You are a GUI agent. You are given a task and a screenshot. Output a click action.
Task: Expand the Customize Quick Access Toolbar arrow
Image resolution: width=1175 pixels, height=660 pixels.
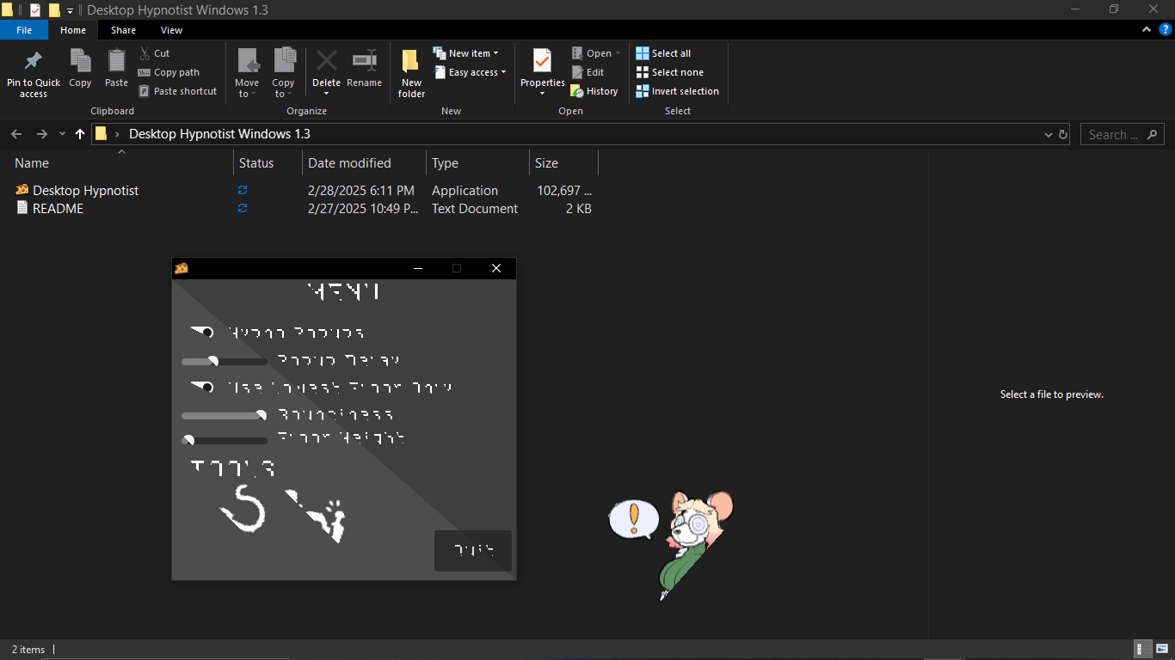coord(70,10)
